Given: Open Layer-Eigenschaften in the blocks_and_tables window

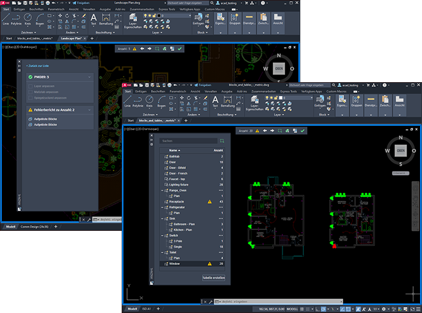Looking at the screenshot, I should 254,103.
